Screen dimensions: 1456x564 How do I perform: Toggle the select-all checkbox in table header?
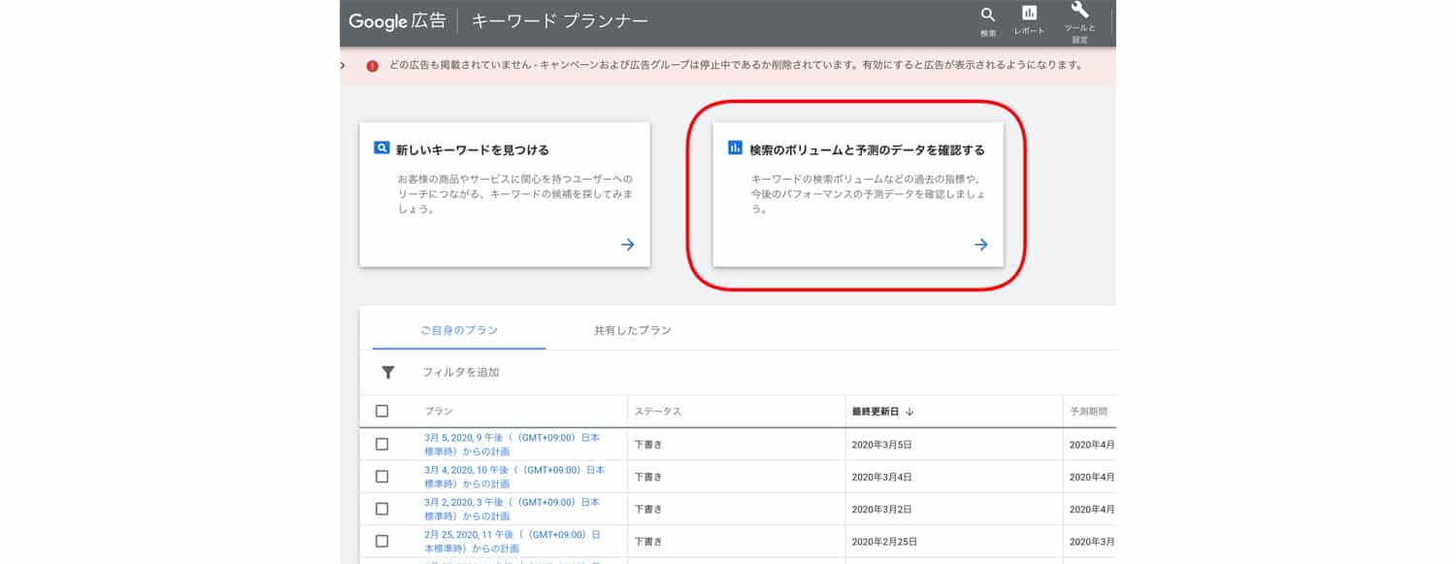381,411
